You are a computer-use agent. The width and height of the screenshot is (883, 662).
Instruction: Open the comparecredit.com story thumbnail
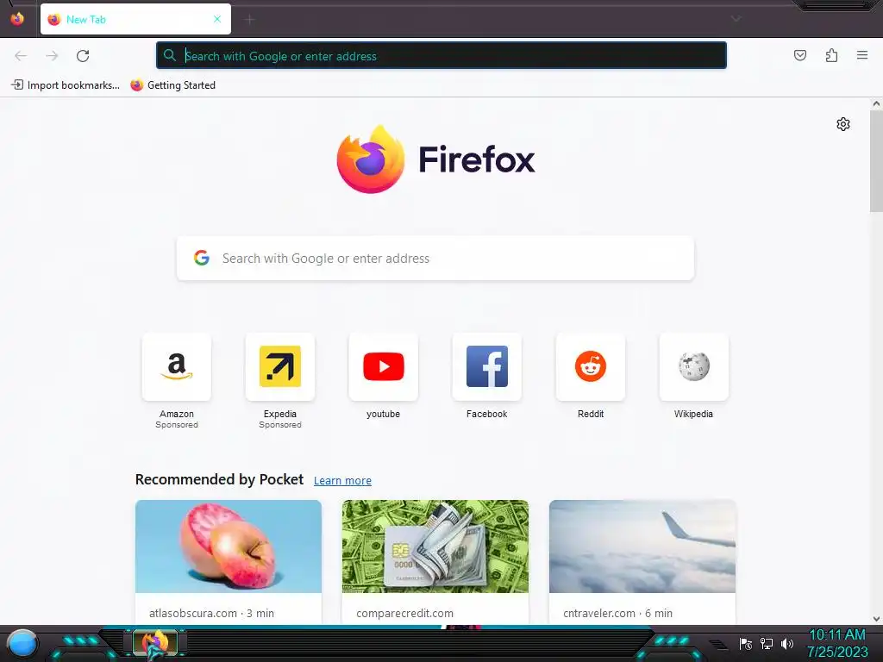435,546
